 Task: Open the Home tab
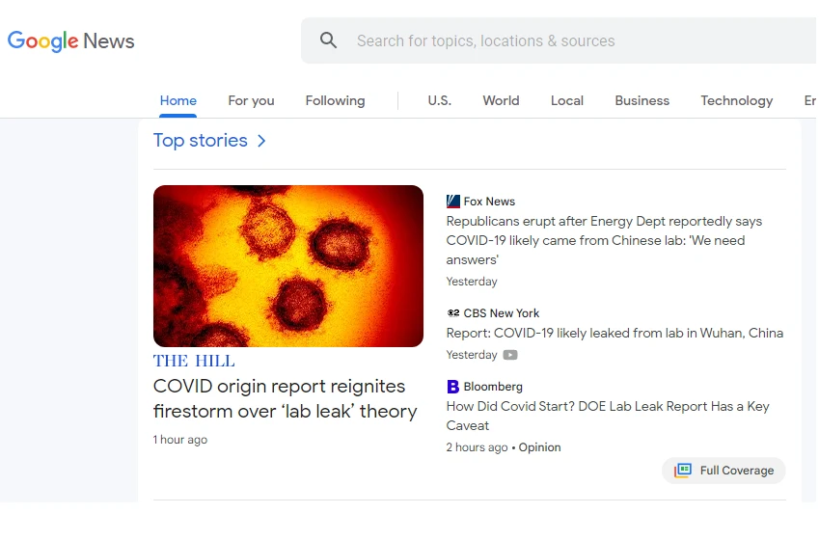pos(178,100)
